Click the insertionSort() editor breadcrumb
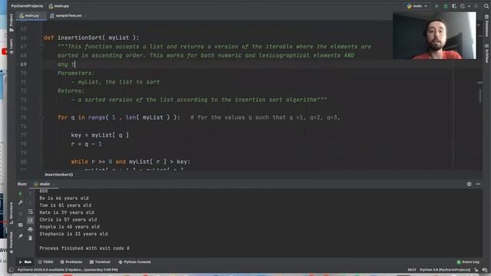The height and width of the screenshot is (276, 491). (58, 175)
